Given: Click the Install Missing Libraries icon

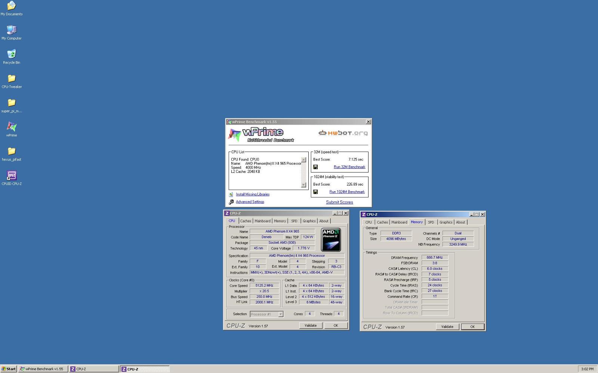Looking at the screenshot, I should 231,194.
